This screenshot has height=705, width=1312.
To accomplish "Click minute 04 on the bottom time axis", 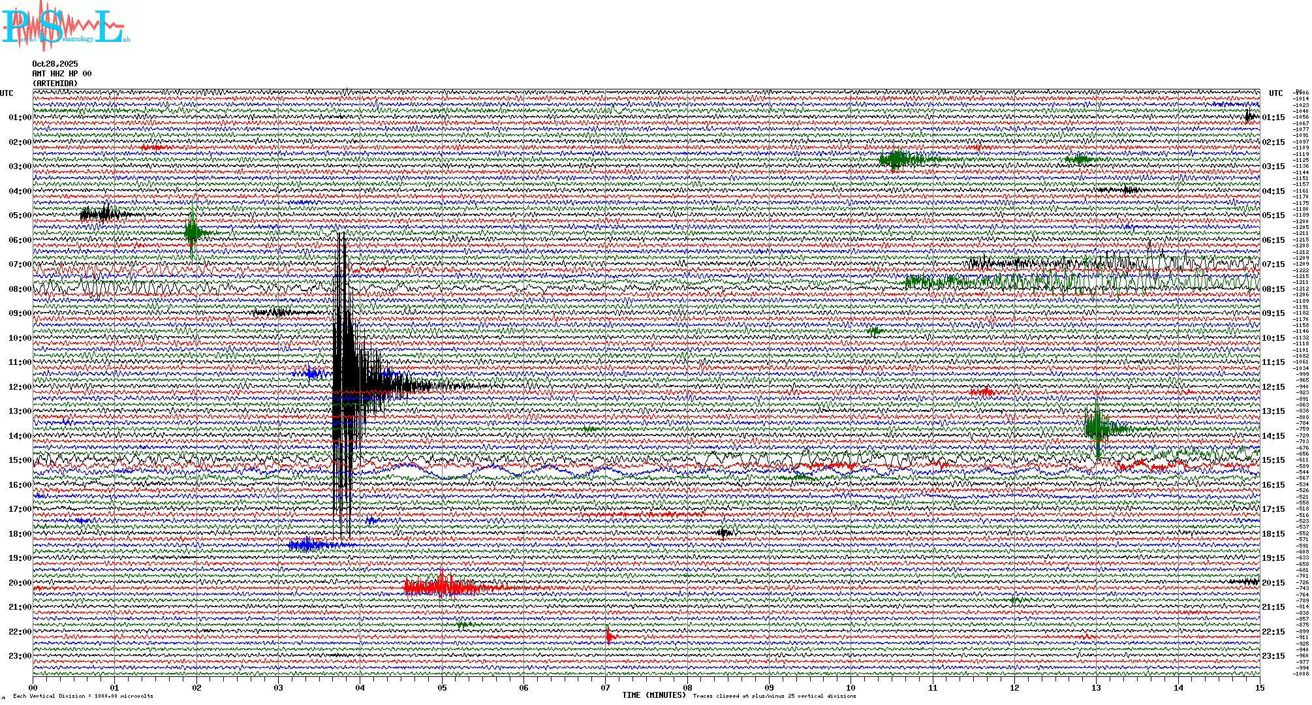I will pos(360,687).
